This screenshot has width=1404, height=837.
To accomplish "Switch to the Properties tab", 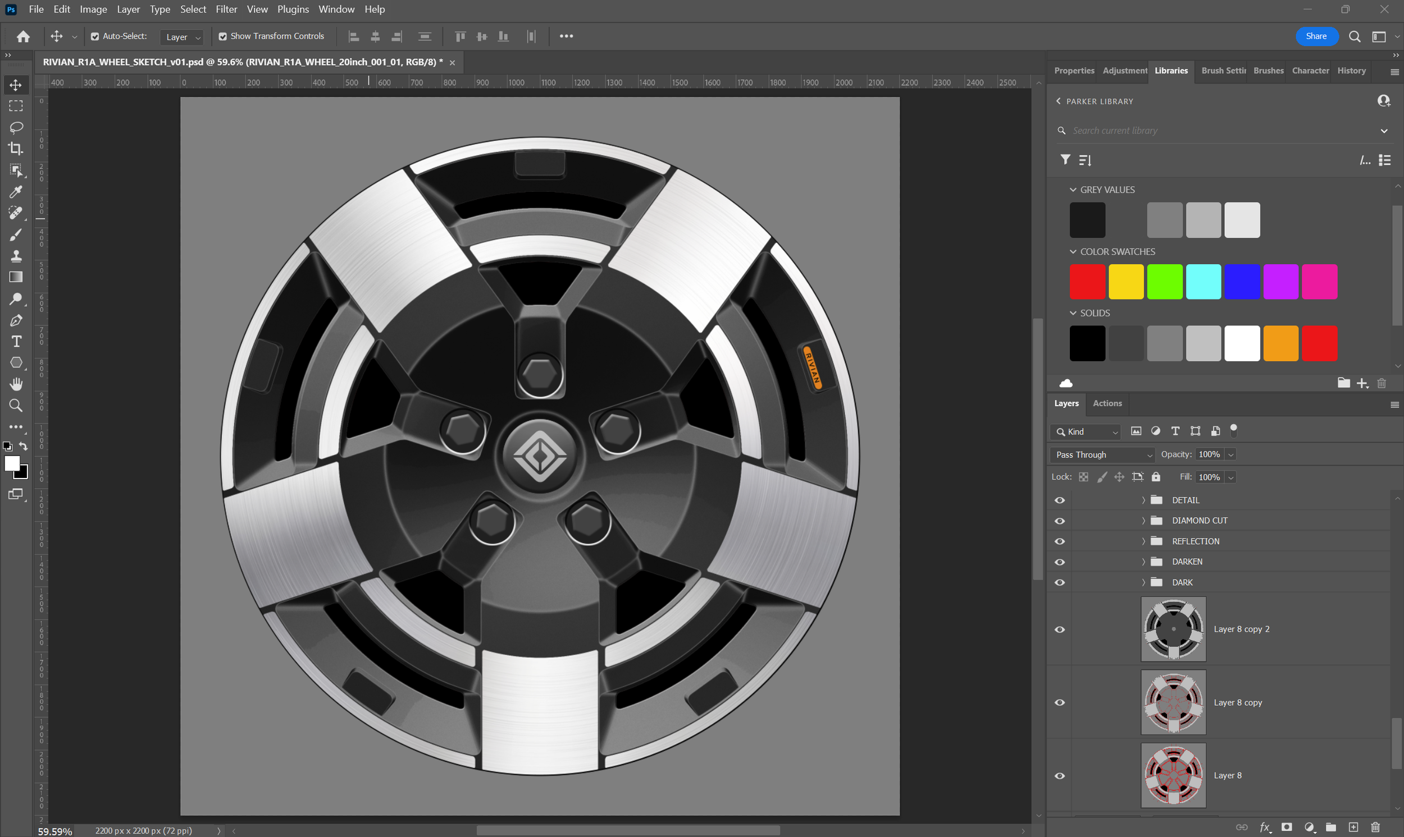I will tap(1074, 71).
